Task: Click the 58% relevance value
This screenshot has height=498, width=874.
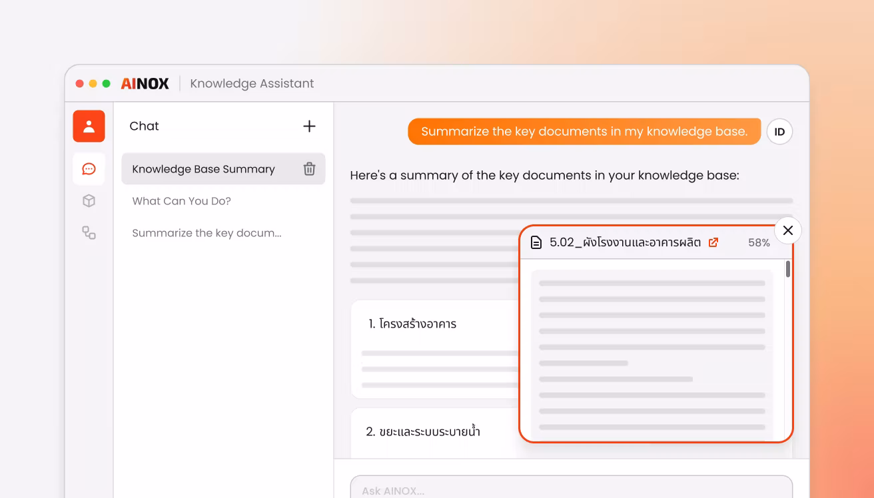Action: 759,243
